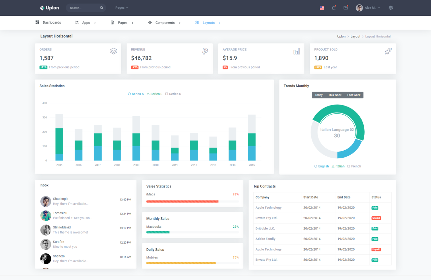The width and height of the screenshot is (431, 280).
Task: Toggle Series B in chart legend
Action: (x=155, y=94)
